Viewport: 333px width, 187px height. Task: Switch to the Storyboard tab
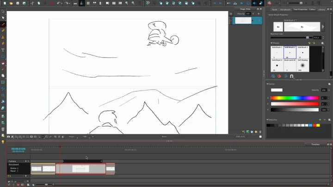coord(285,9)
